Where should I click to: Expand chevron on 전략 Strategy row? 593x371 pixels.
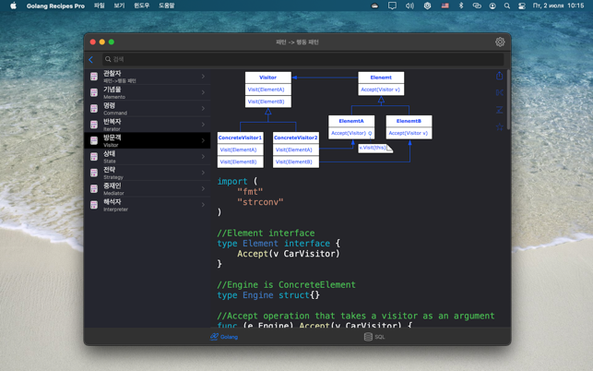pos(203,173)
